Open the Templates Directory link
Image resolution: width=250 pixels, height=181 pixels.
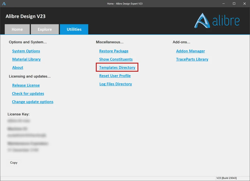[x=117, y=67]
